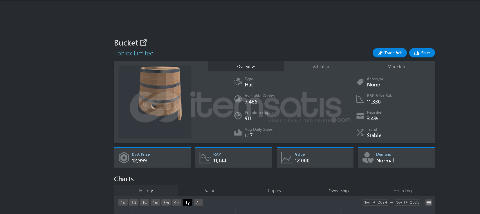The width and height of the screenshot is (480, 214).
Task: Click the Demand value Normal
Action: [385, 161]
